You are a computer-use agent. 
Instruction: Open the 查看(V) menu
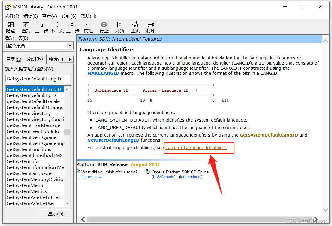point(49,16)
